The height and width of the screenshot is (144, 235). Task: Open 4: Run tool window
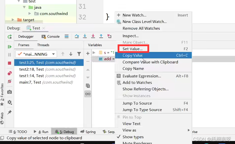[41, 132]
